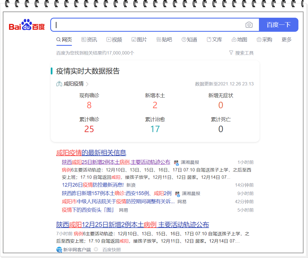This screenshot has width=308, height=258.
Task: Open purple link 陕西咸阳25日新增2例本土病例
Action: click(116, 162)
